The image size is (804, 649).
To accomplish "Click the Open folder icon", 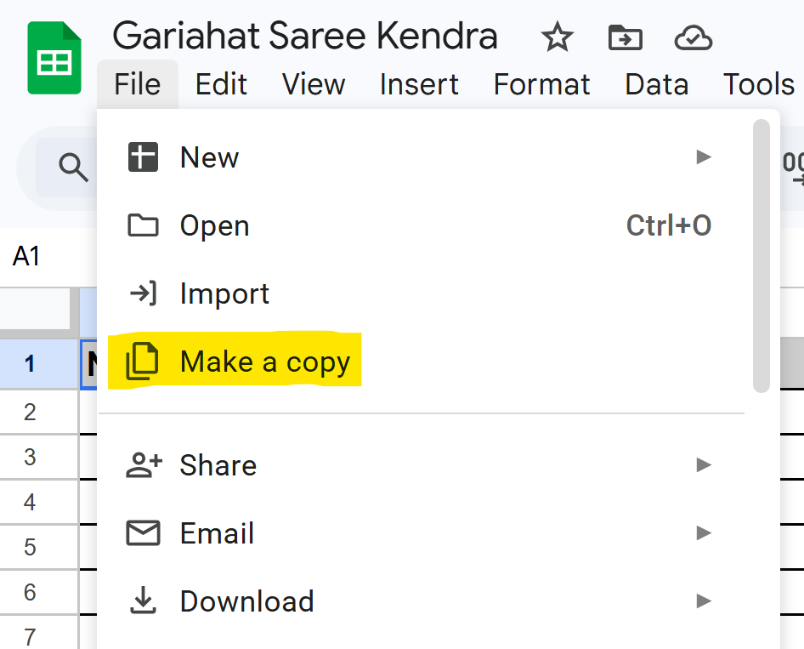I will point(143,225).
